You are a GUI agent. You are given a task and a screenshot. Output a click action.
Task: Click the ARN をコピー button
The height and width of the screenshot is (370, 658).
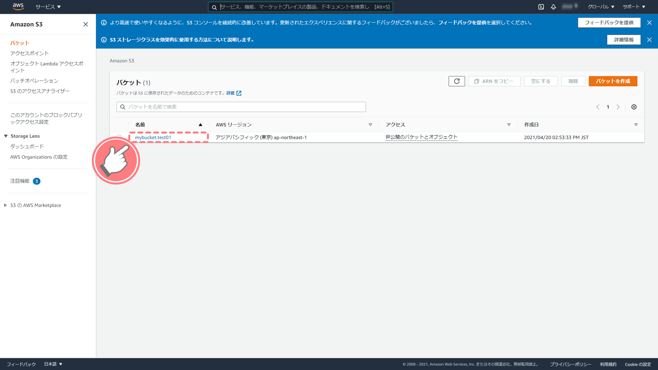(x=494, y=81)
